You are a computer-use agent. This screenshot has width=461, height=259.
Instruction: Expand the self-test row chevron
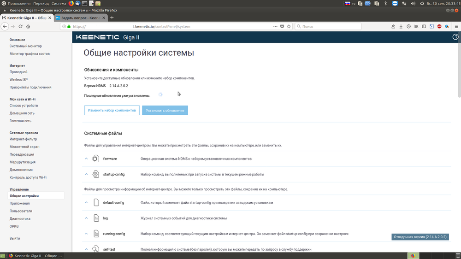coord(87,249)
